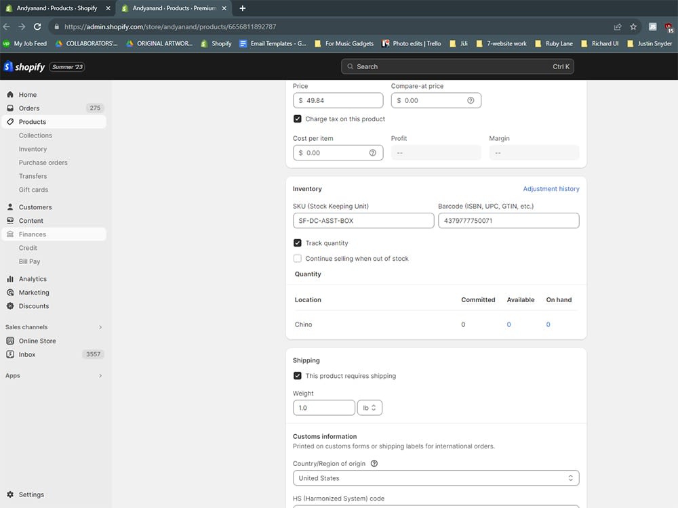Toggle This product requires shipping
This screenshot has width=678, height=508.
[x=298, y=376]
